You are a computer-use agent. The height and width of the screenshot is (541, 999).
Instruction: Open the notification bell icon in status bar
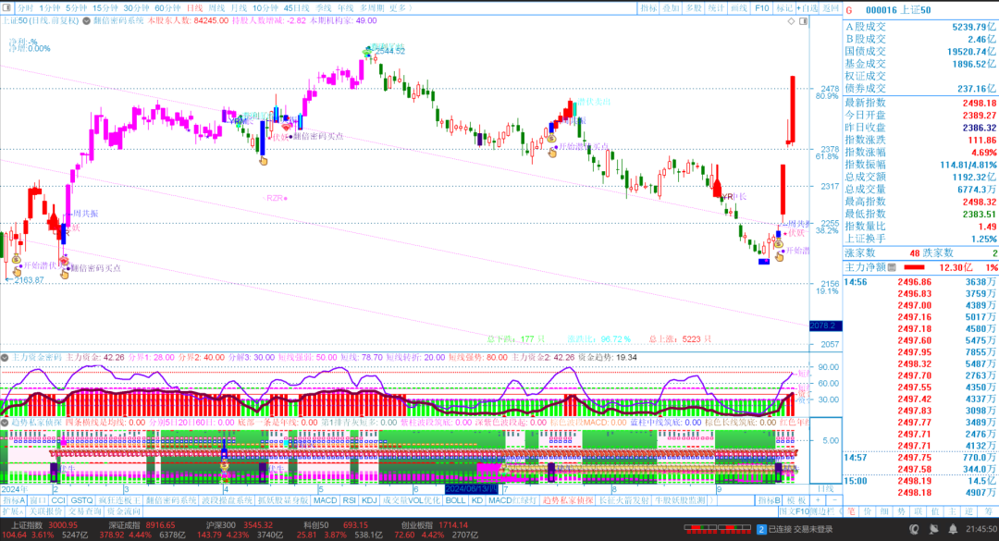tap(953, 530)
